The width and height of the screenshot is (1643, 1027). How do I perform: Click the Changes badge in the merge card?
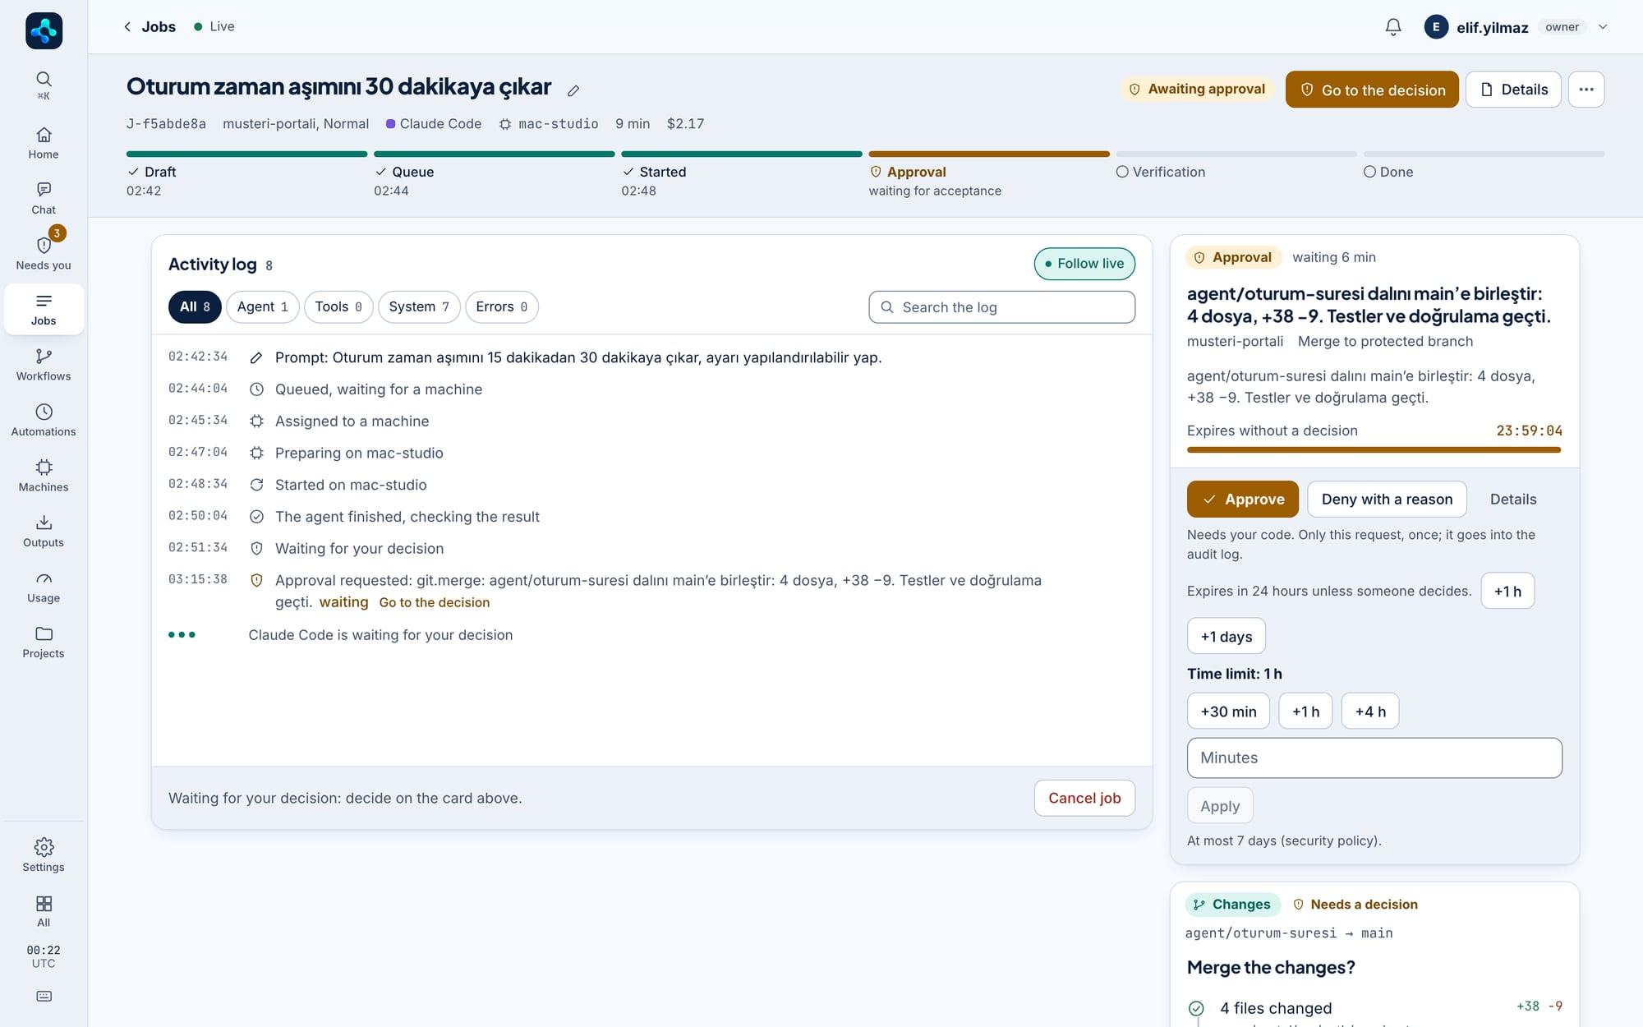pyautogui.click(x=1232, y=904)
